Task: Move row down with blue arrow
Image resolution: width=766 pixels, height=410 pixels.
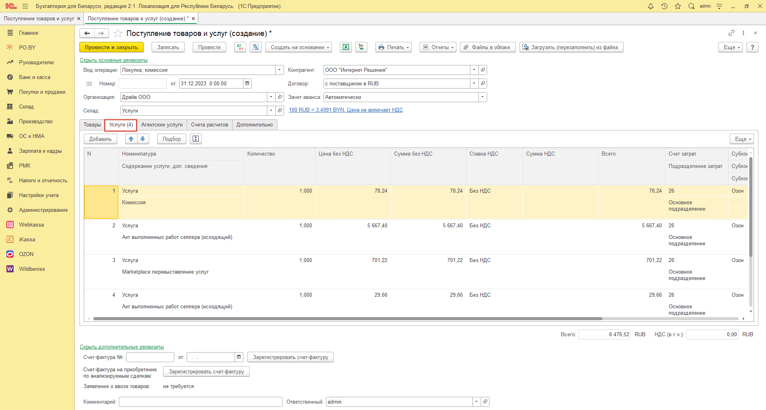Action: [143, 139]
